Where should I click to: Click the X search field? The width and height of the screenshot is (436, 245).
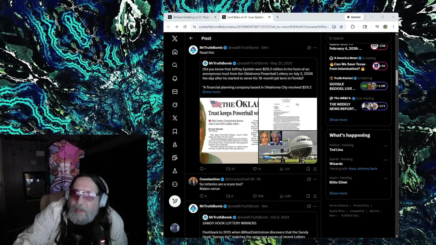click(x=358, y=38)
